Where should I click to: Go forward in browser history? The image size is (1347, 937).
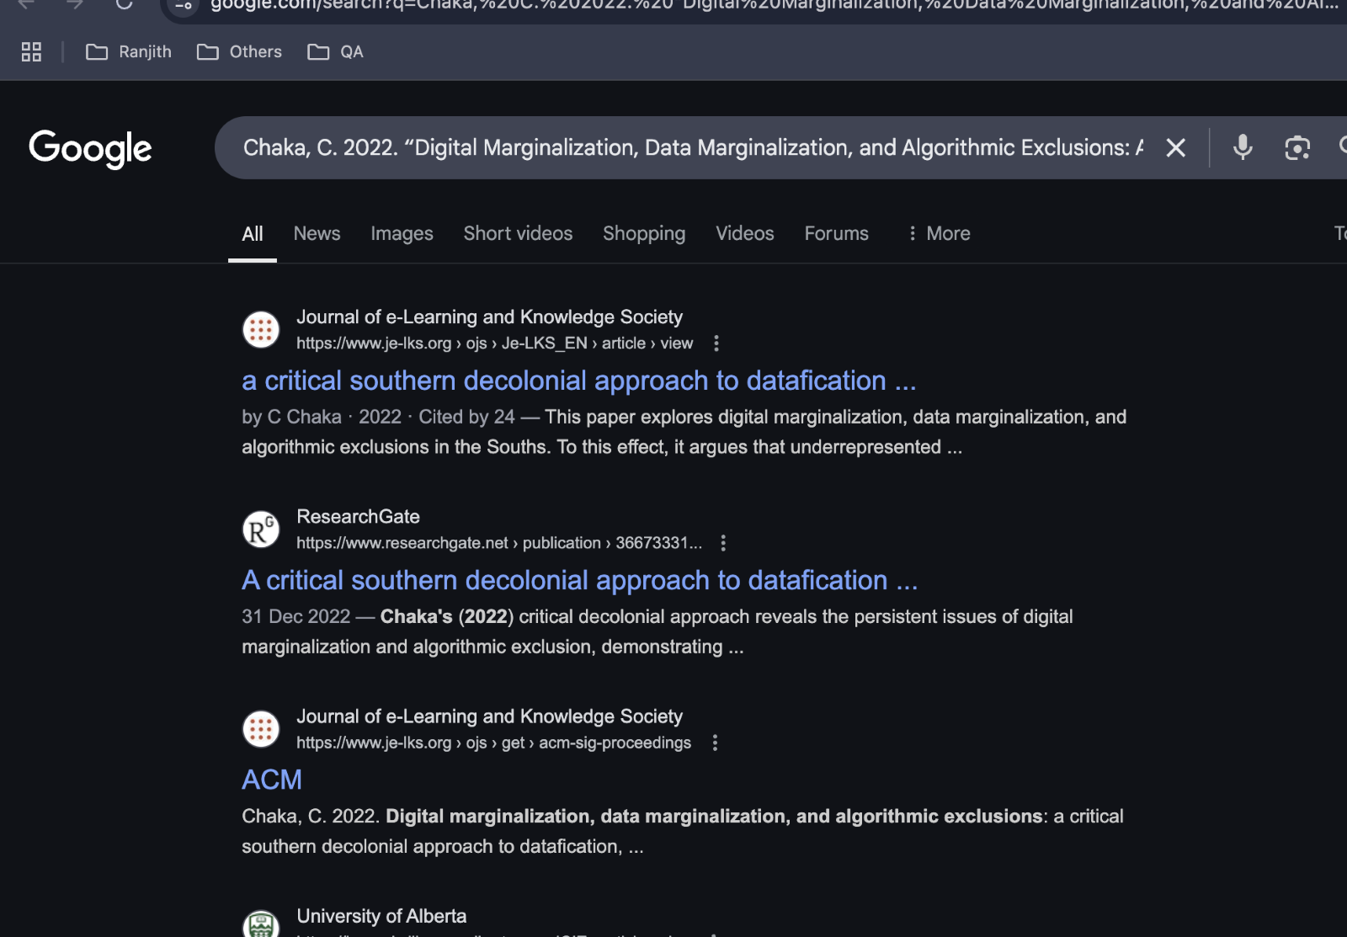(x=76, y=4)
